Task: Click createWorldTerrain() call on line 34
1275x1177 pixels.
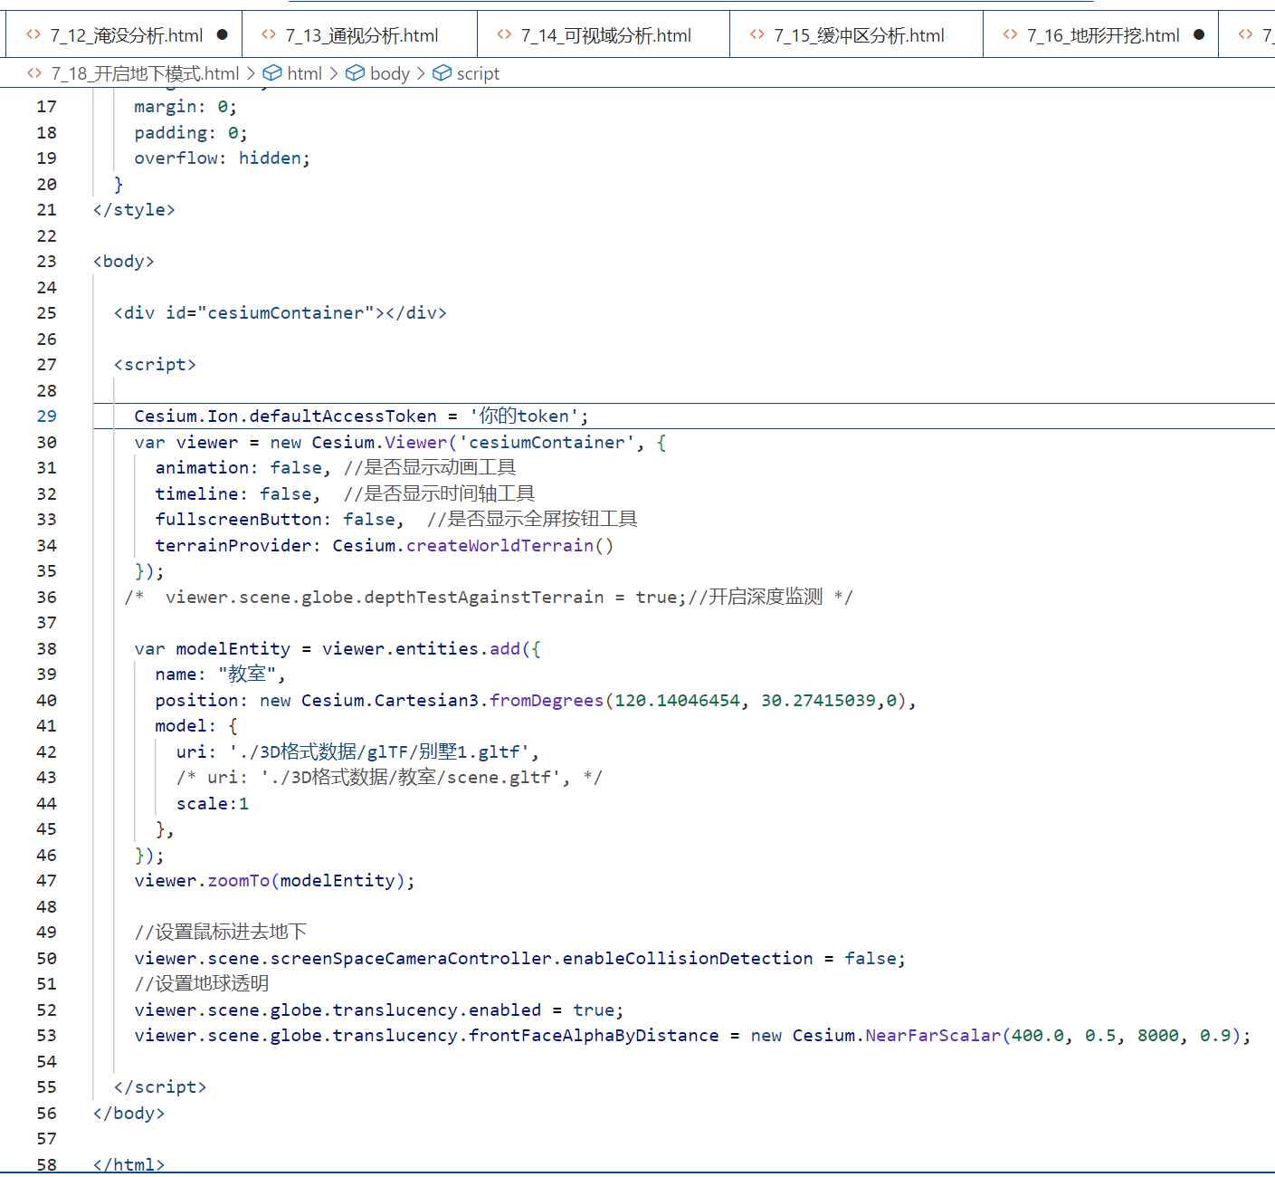Action: 510,546
